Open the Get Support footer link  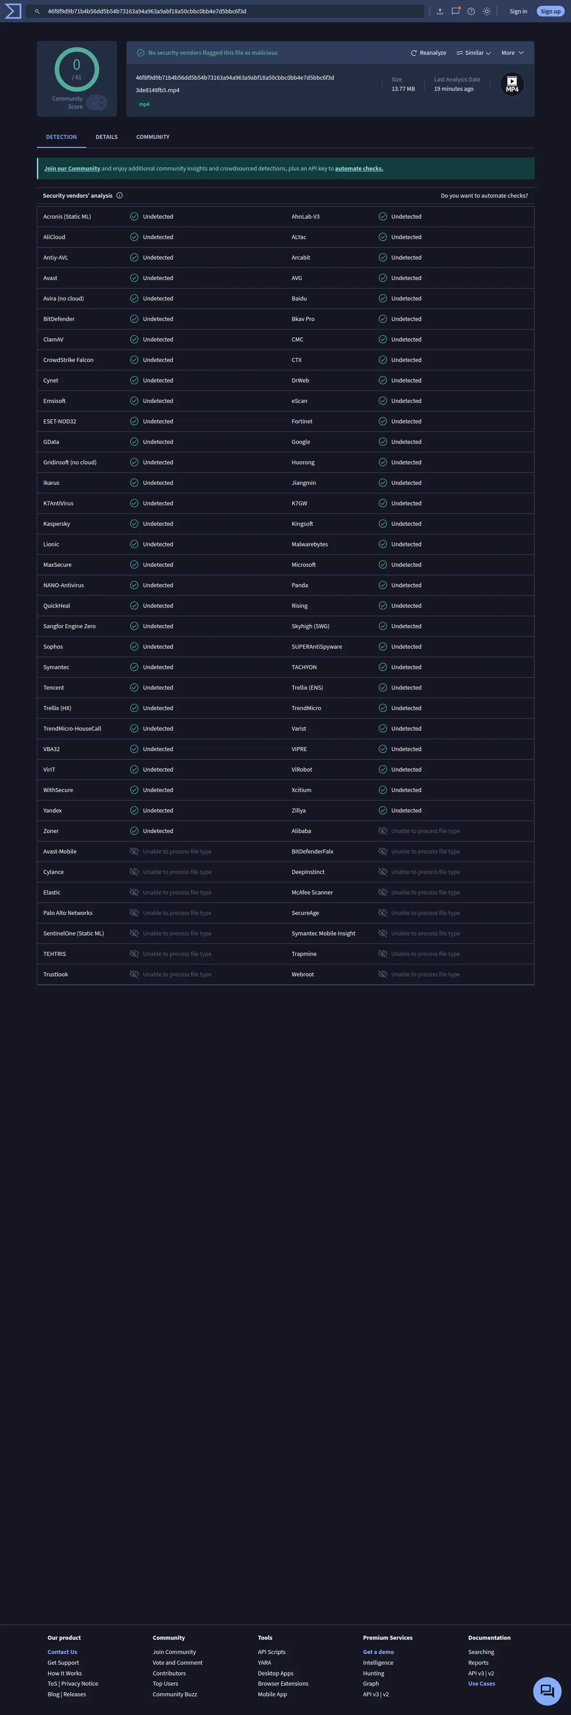coord(63,1663)
